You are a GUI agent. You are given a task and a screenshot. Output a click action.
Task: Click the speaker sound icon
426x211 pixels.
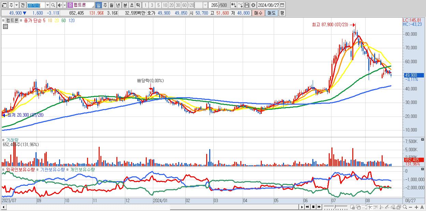60,5
